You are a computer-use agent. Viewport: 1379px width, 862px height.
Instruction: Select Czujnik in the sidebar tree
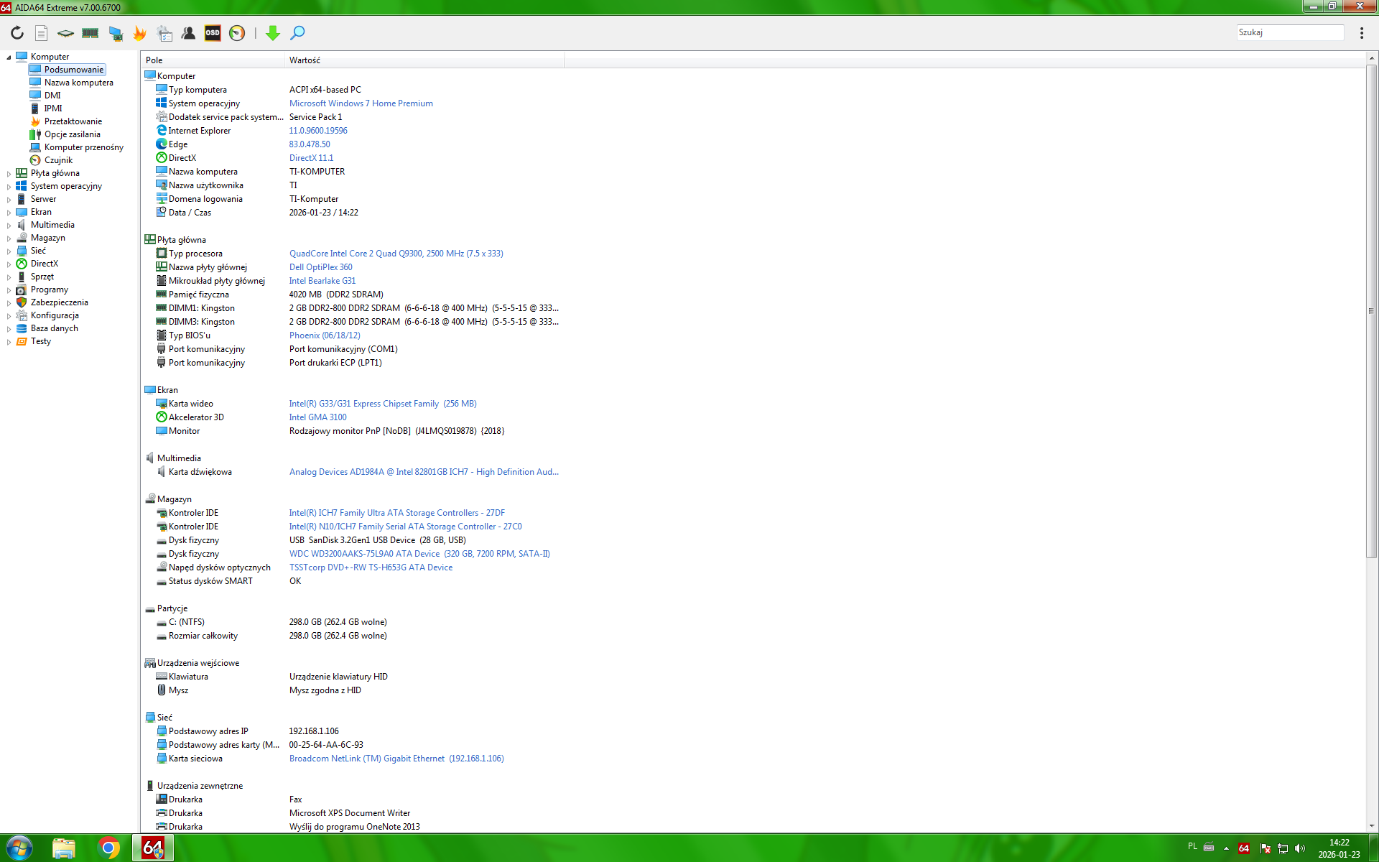(58, 160)
